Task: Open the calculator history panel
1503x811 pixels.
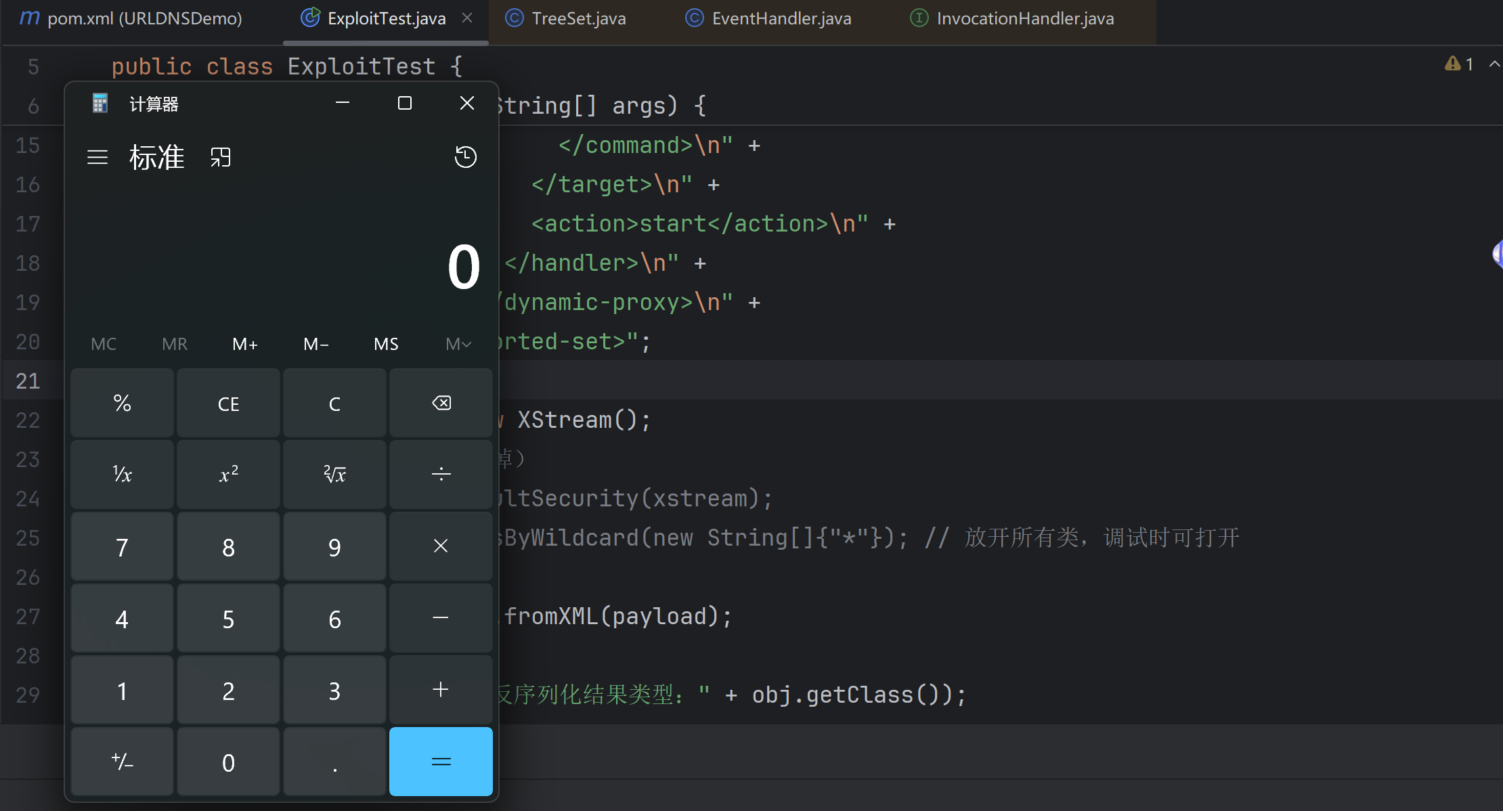Action: [465, 157]
